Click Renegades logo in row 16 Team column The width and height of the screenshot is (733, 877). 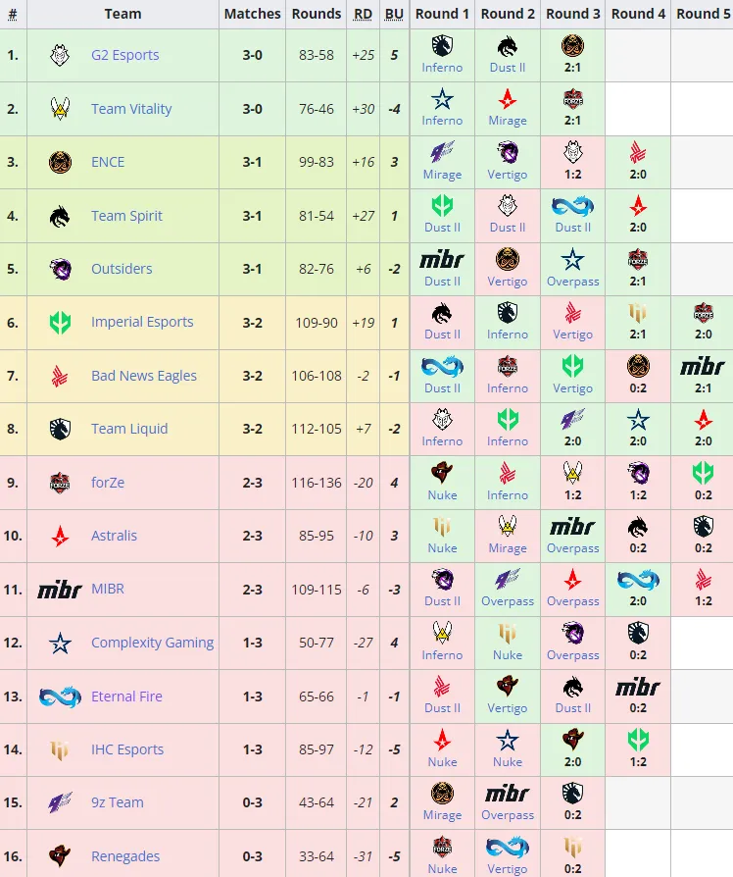60,855
